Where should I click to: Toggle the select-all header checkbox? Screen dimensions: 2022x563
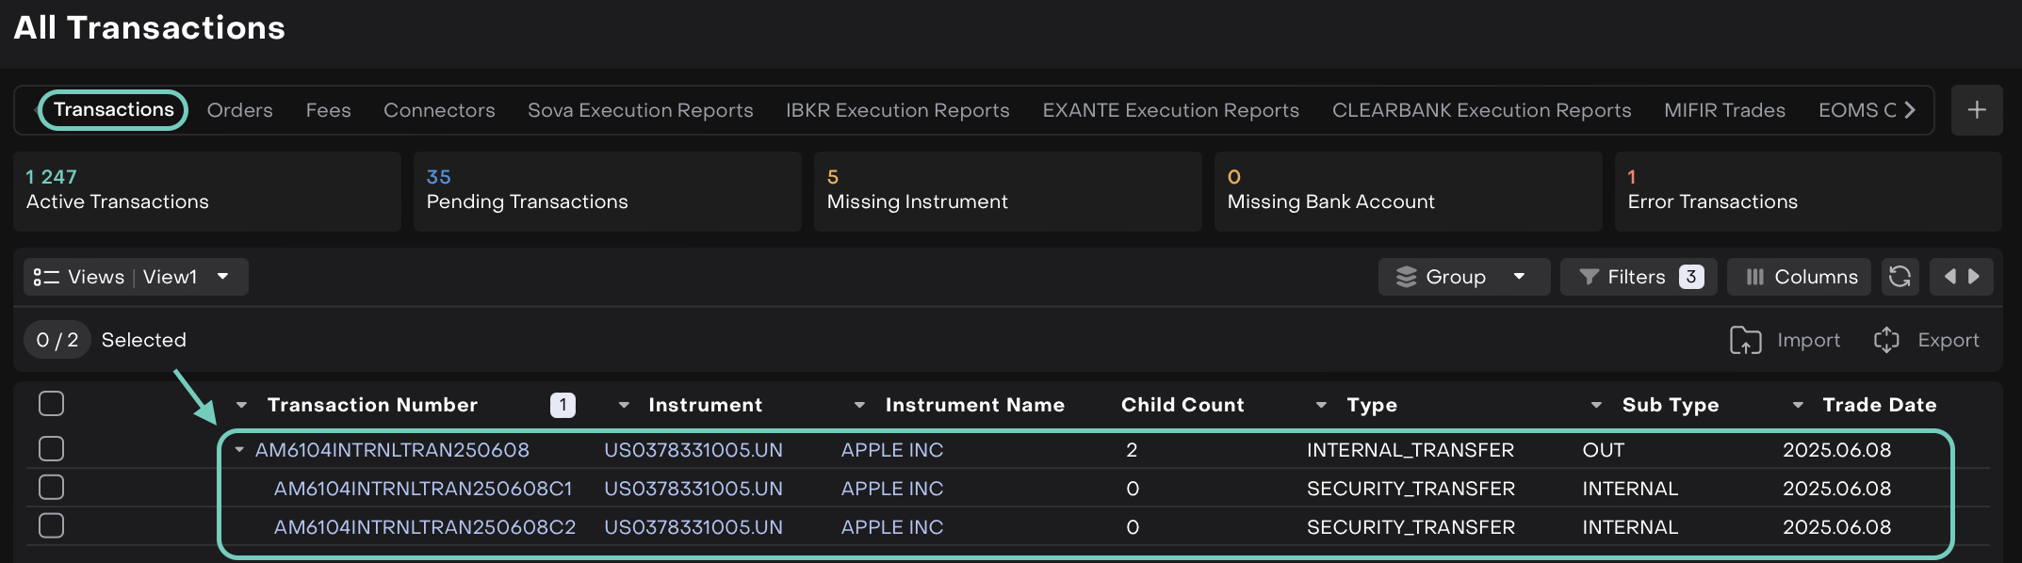point(52,404)
